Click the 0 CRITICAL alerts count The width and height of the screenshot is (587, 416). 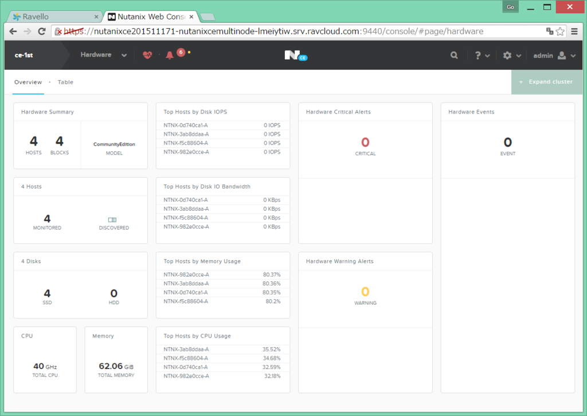[x=365, y=142]
